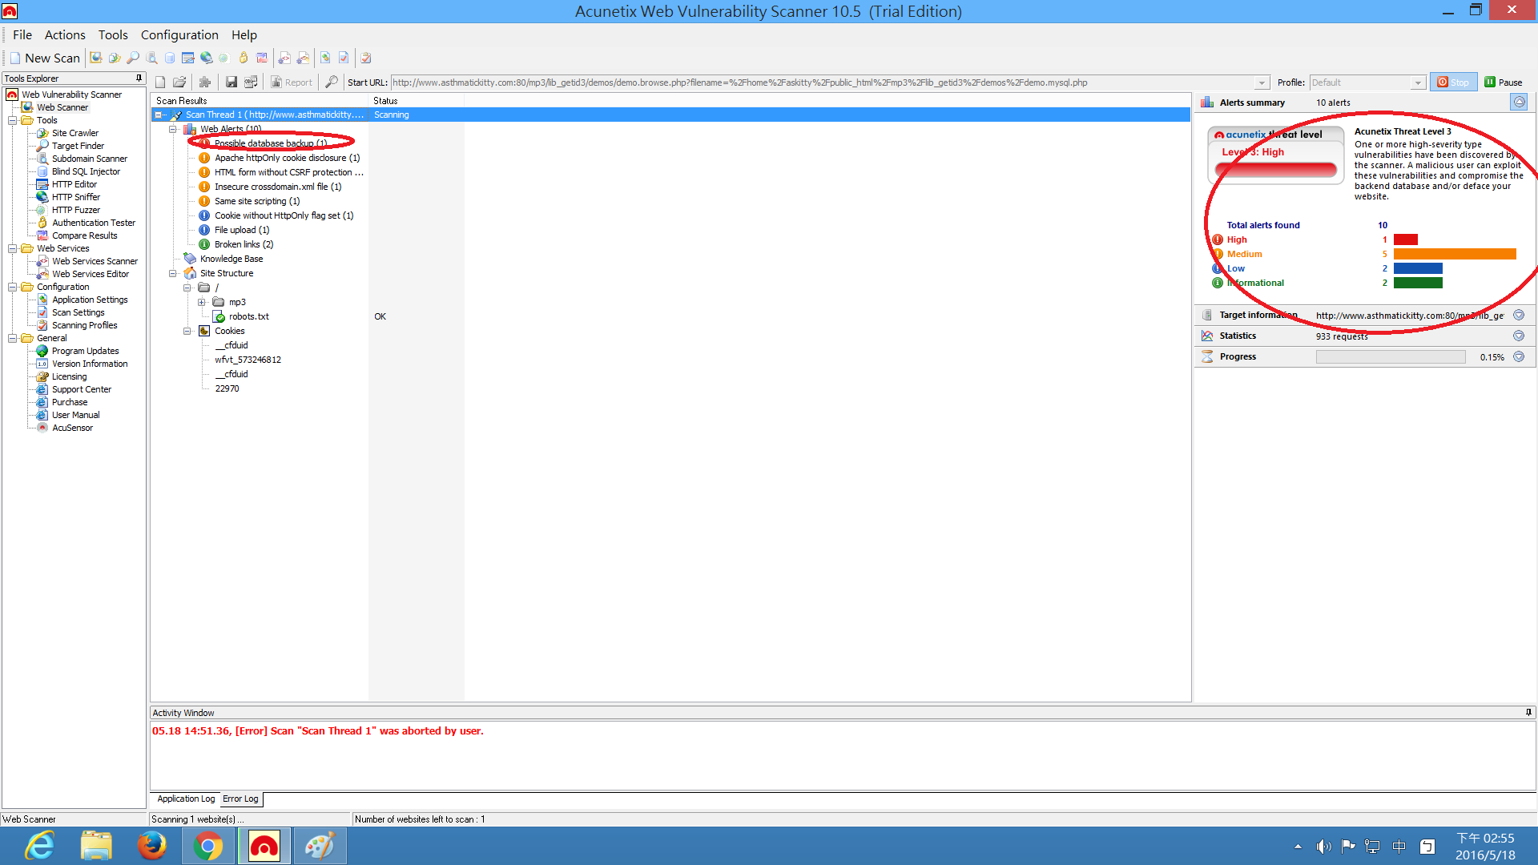Select Apache httpOnly cookie disclosure alert

pyautogui.click(x=287, y=158)
